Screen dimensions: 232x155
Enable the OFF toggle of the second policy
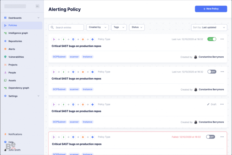pyautogui.click(x=212, y=72)
